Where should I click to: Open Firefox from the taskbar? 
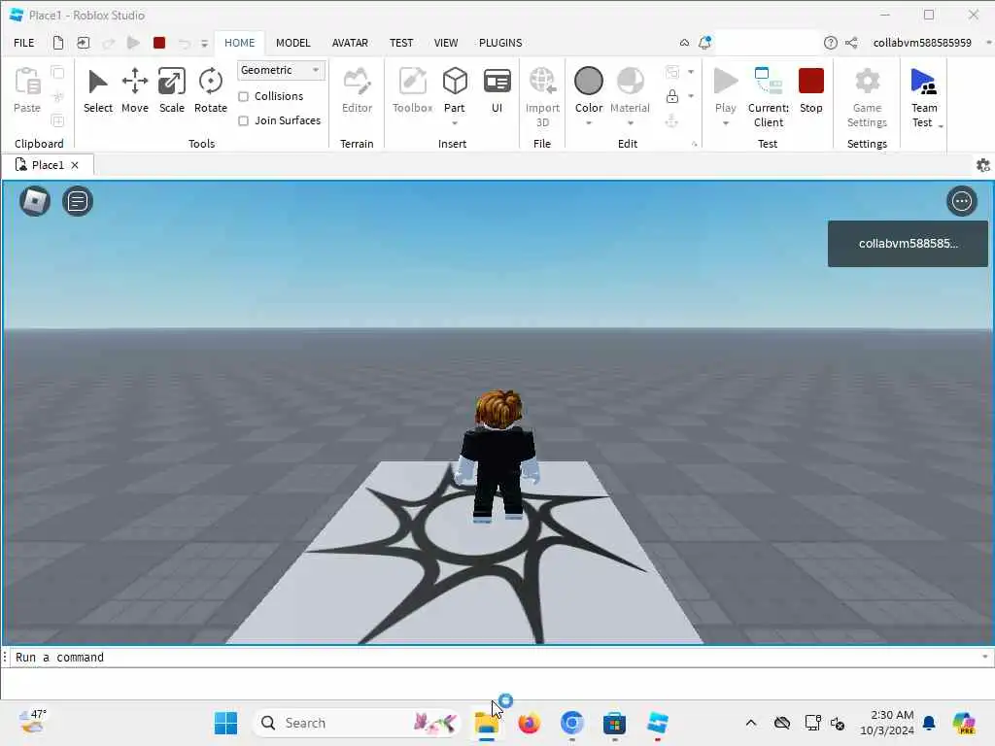point(529,723)
